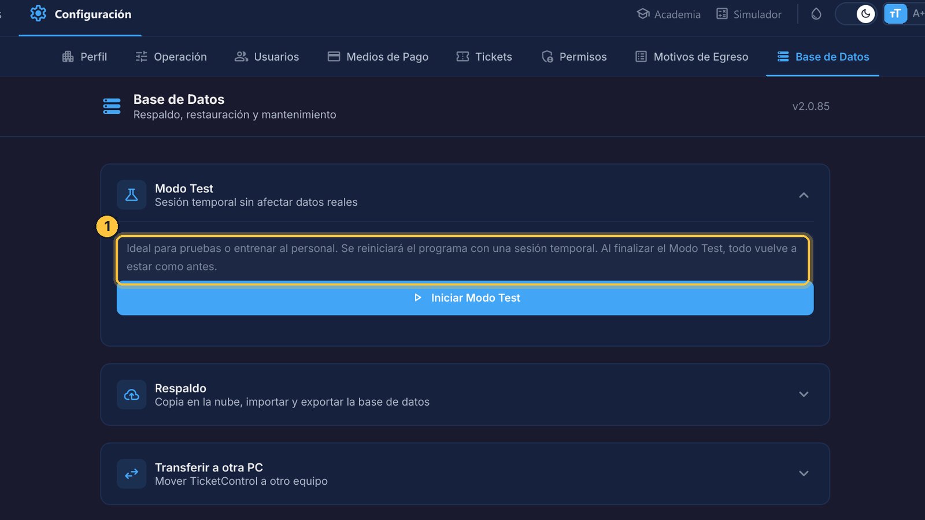This screenshot has width=925, height=520.
Task: Click the Base de Datos header stack icon
Action: [x=112, y=106]
